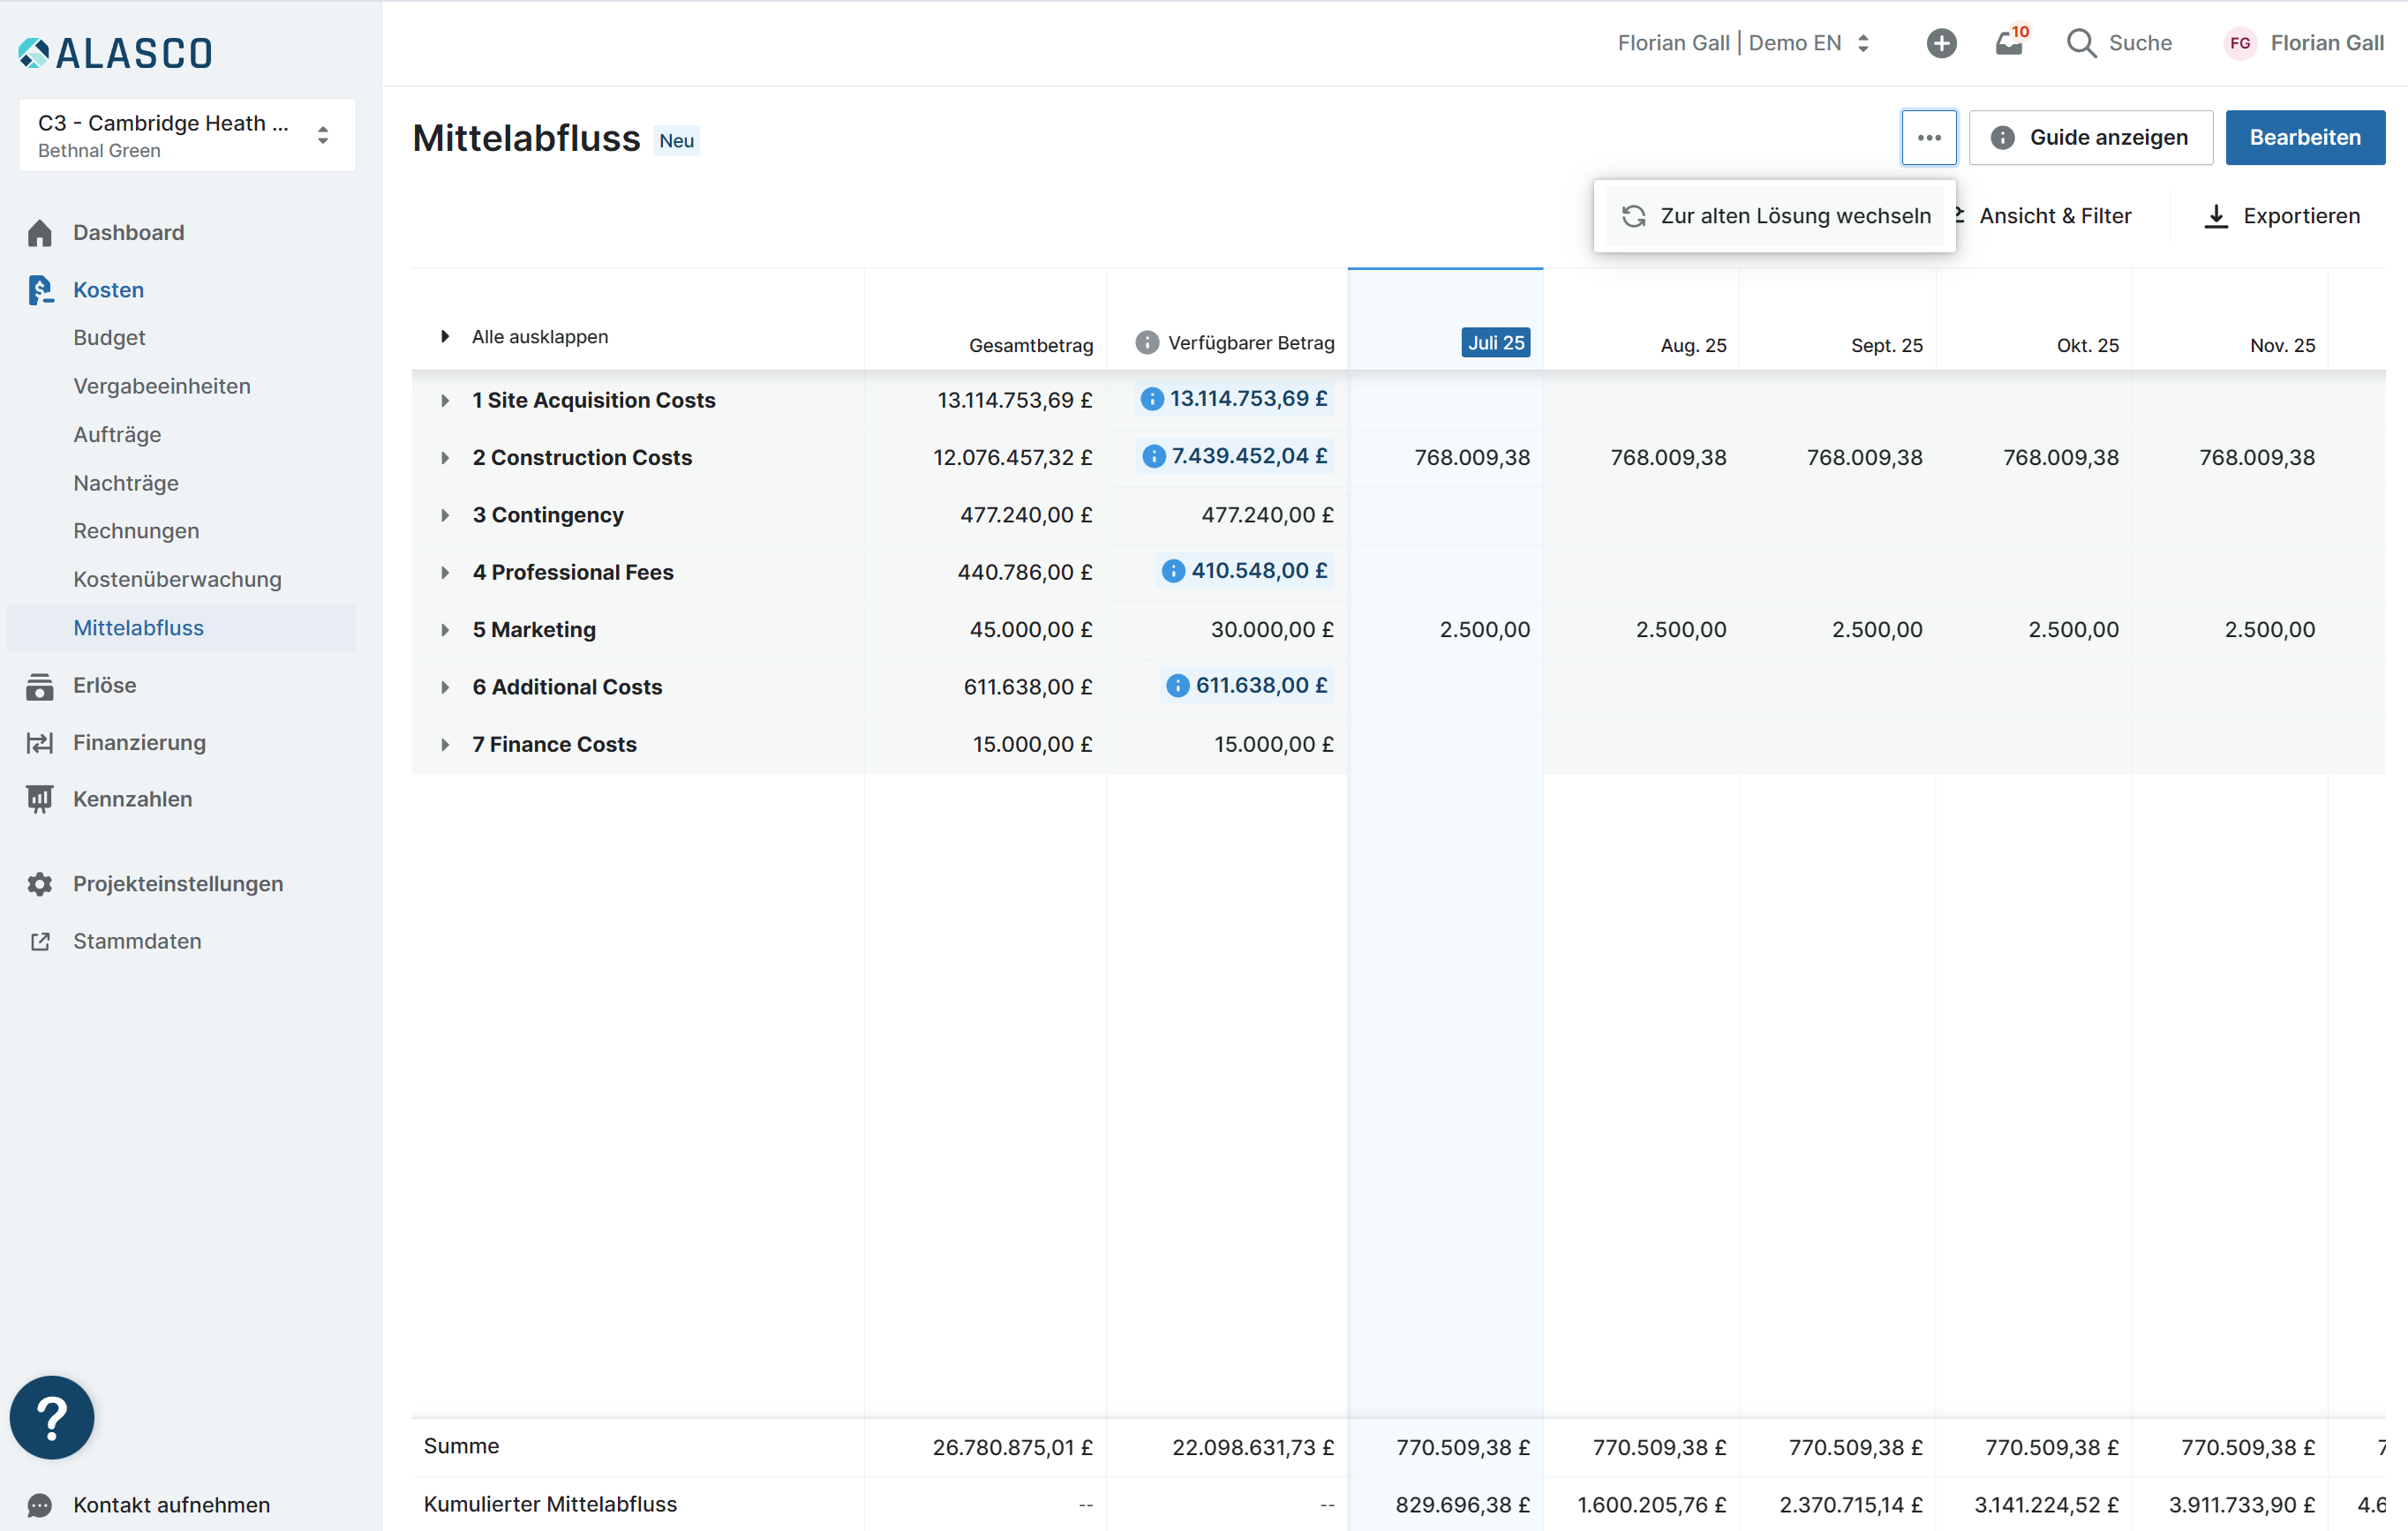Click the plus add icon in header
Image resolution: width=2408 pixels, height=1531 pixels.
click(1940, 43)
